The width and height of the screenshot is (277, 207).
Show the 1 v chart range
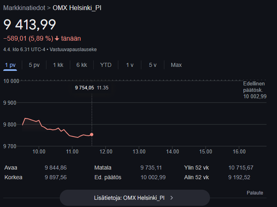130,65
